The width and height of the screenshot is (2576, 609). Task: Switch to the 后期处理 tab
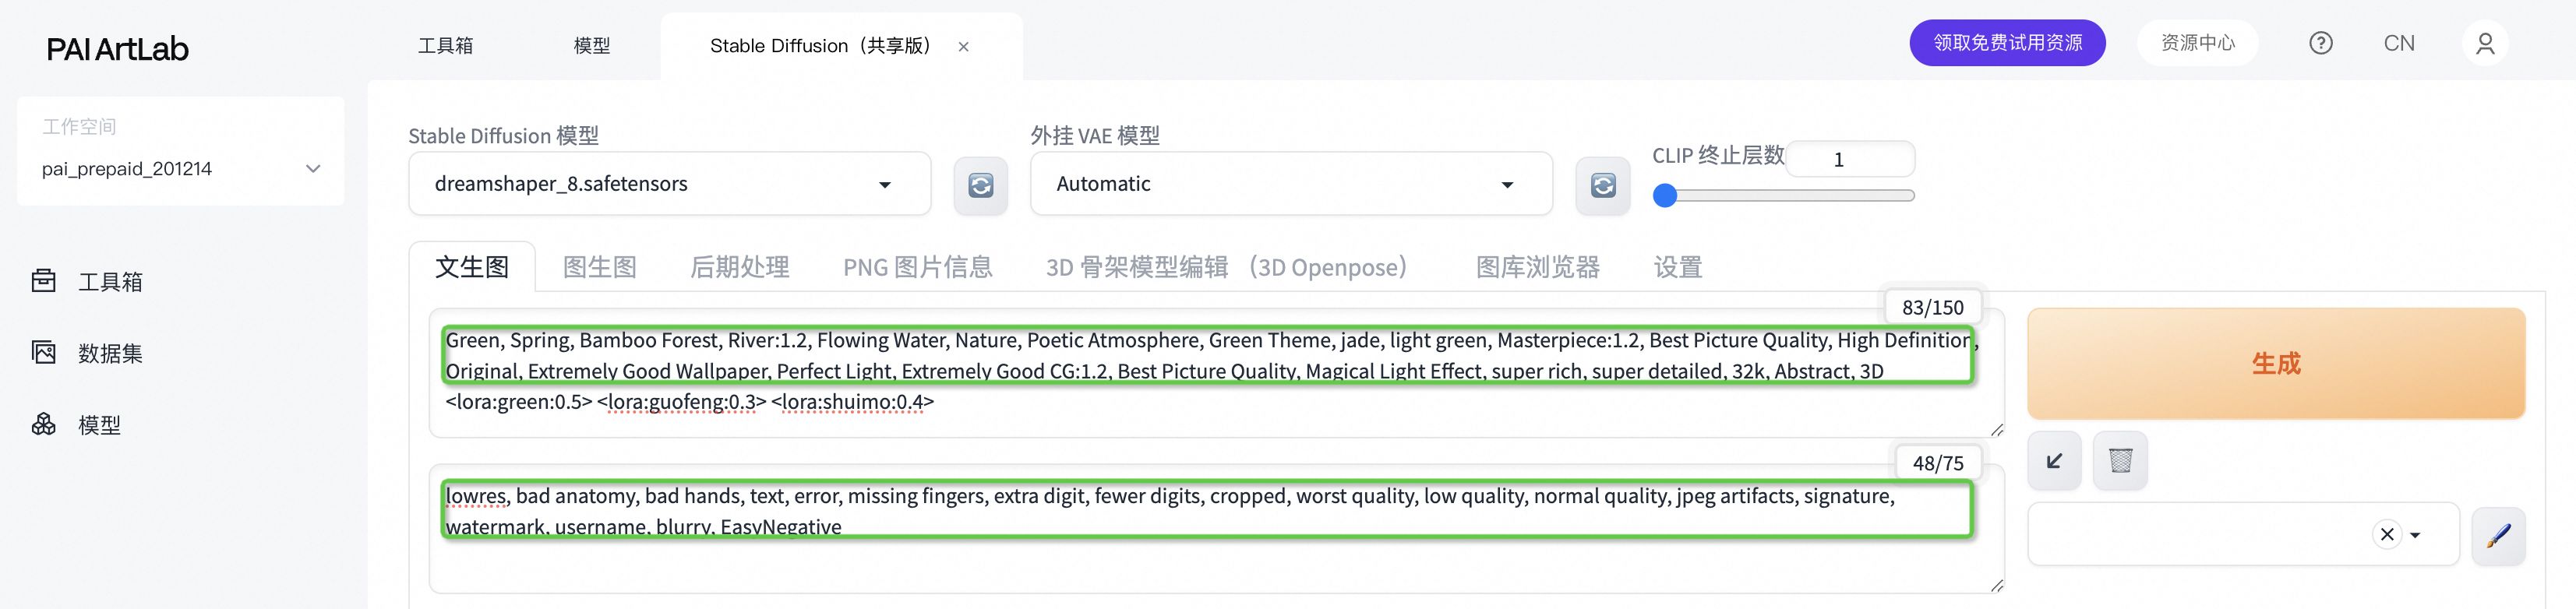739,267
